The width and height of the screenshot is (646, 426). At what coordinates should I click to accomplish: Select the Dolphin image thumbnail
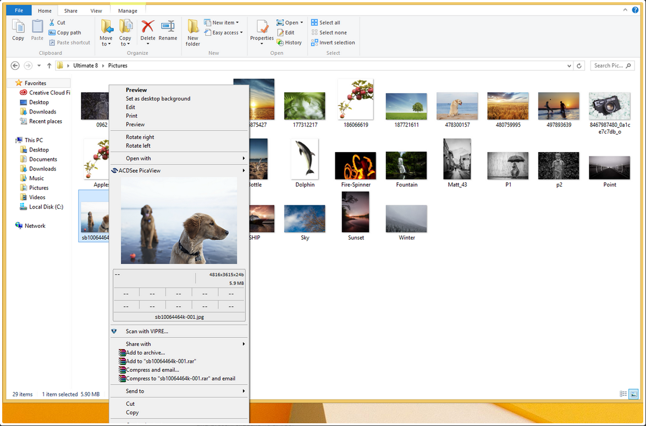pos(305,159)
